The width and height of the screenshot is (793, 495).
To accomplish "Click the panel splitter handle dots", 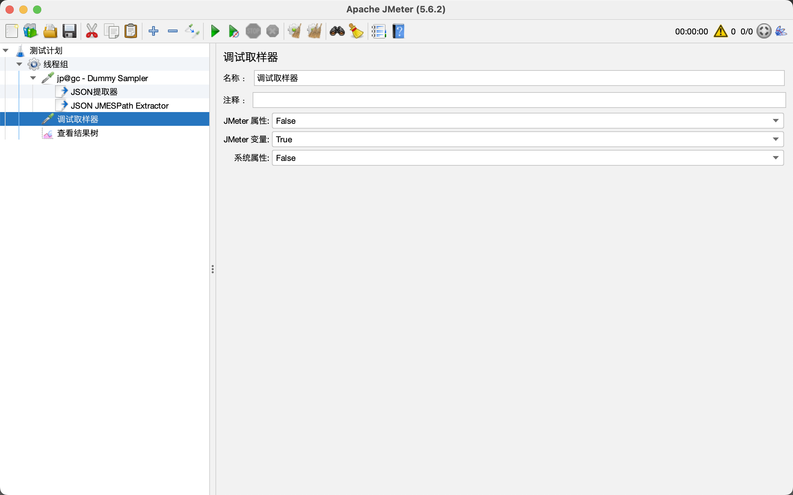I will tap(213, 269).
